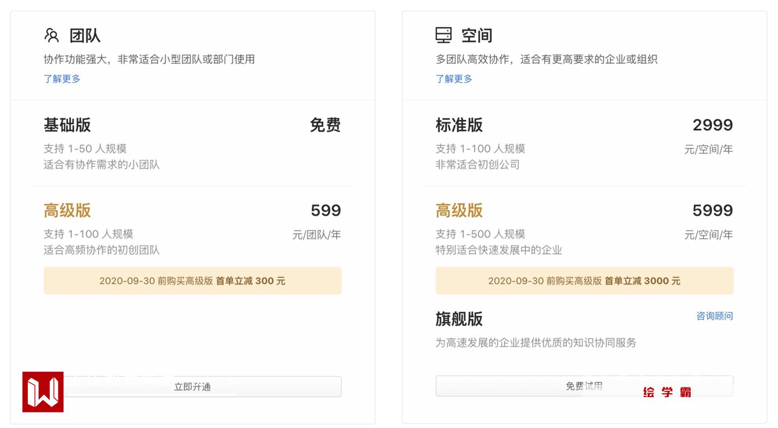Click the 首单立减 3000 元 promo banner
The height and width of the screenshot is (428, 778).
click(584, 281)
